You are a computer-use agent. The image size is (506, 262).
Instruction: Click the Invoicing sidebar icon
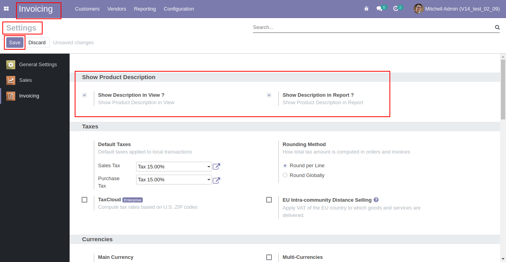(11, 96)
